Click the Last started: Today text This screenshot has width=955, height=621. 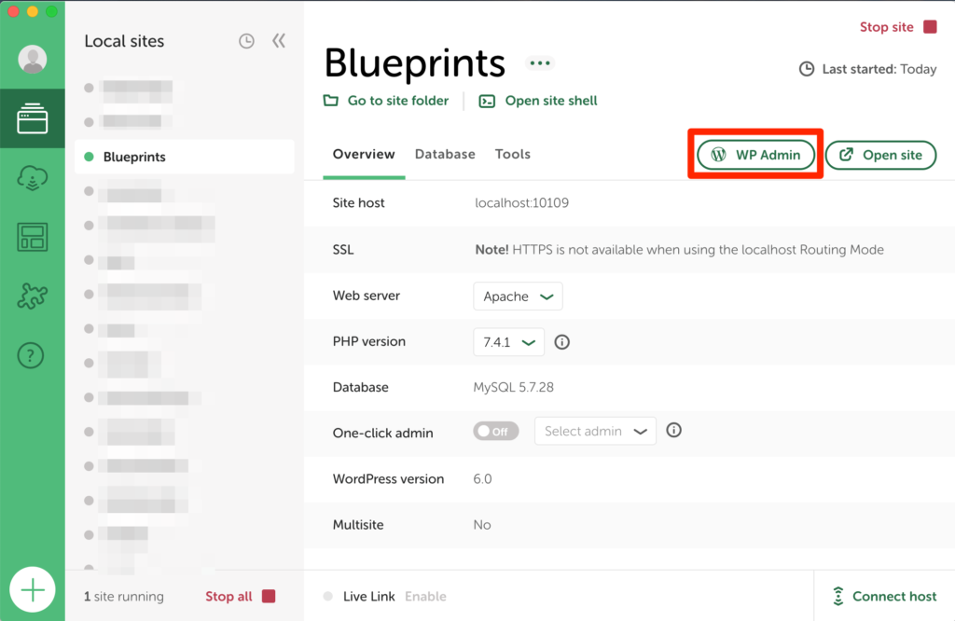(879, 69)
